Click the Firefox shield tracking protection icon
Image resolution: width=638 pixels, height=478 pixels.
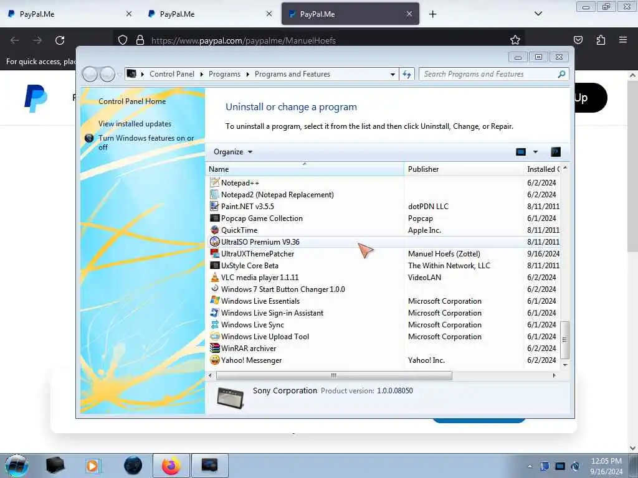click(123, 40)
